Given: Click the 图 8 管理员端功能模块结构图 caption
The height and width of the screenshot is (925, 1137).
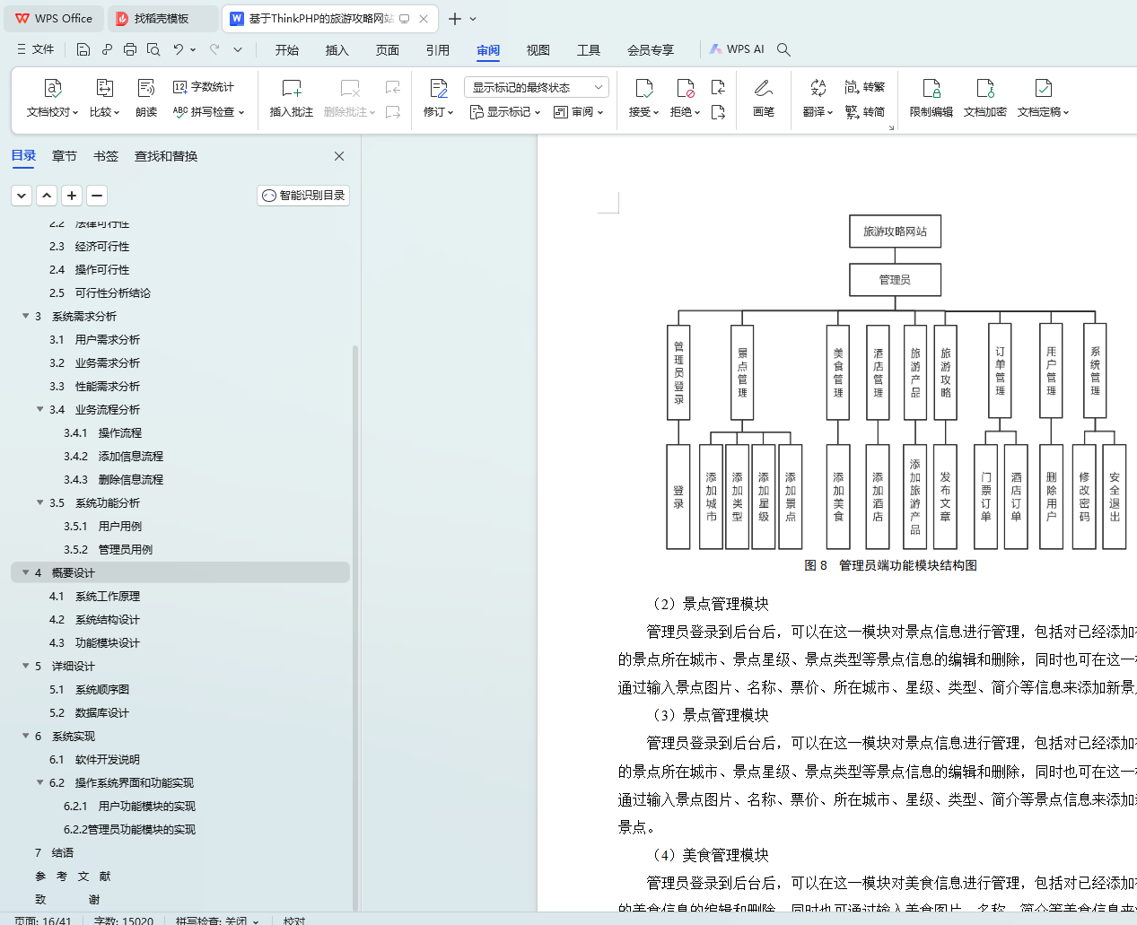Looking at the screenshot, I should [890, 565].
